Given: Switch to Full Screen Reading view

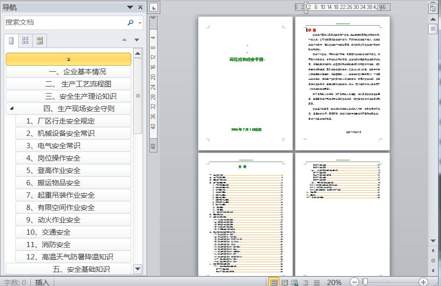Looking at the screenshot, I should [284, 282].
